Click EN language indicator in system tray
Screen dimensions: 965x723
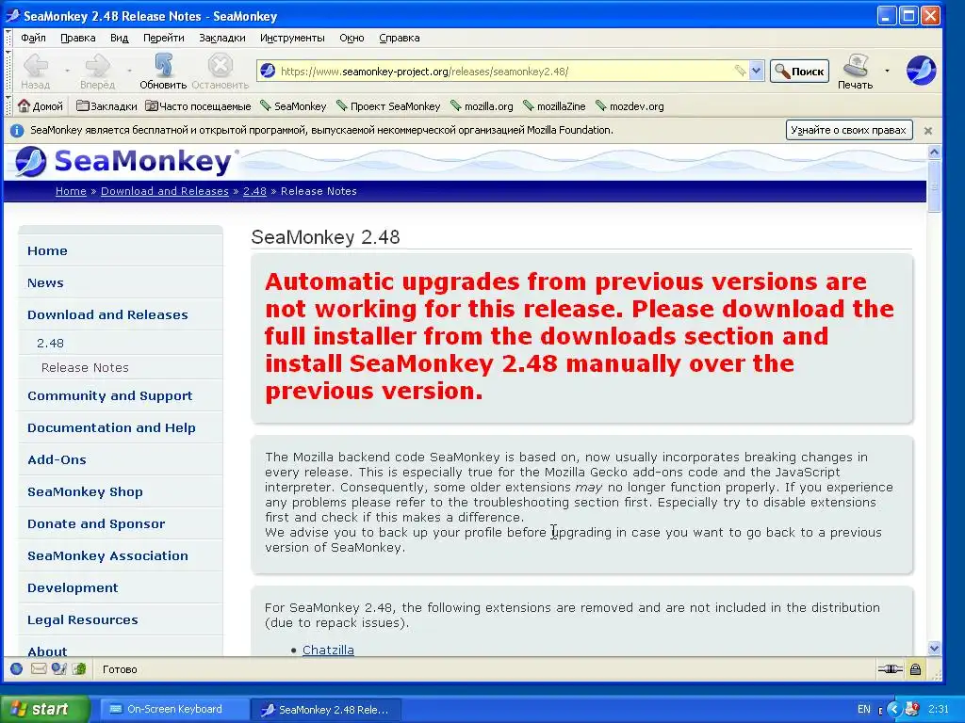pos(864,709)
